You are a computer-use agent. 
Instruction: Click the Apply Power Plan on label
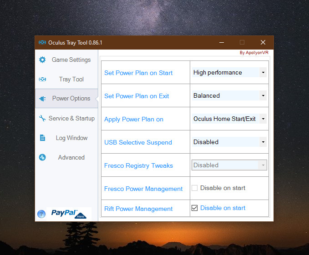pyautogui.click(x=134, y=119)
